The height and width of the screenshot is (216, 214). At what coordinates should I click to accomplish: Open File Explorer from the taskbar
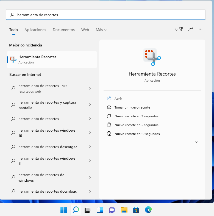click(124, 210)
